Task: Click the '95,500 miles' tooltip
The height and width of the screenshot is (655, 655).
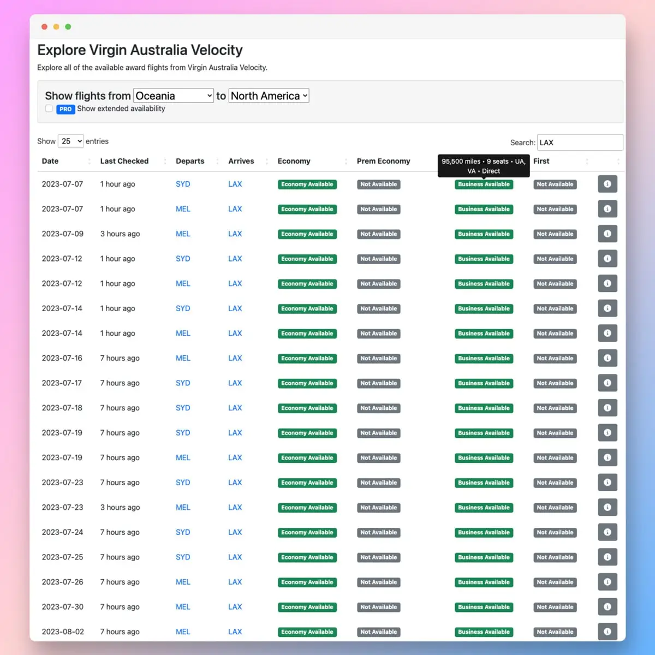Action: (484, 166)
